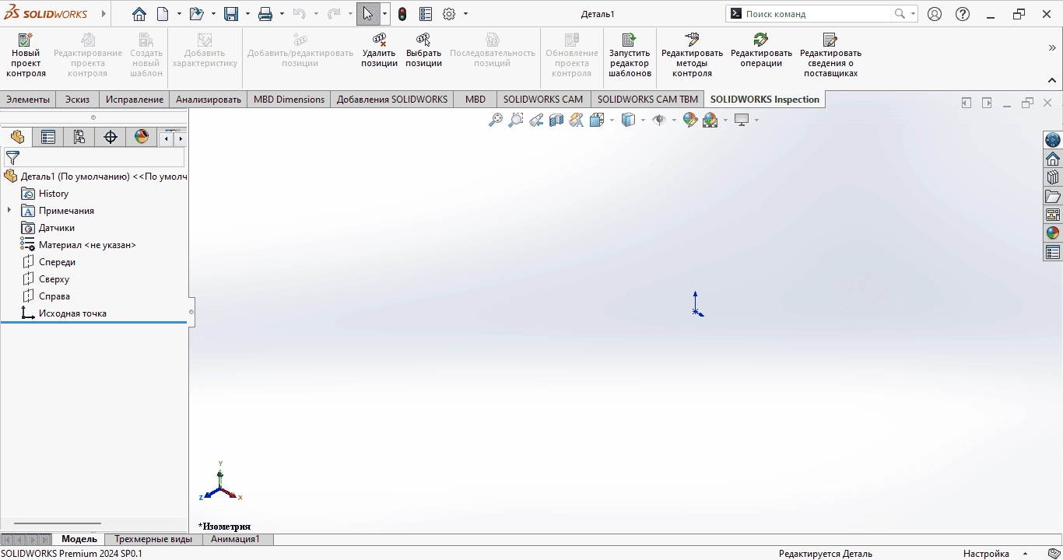Open the Трехмерные виды bottom tab
Screen dimensions: 1063x560
click(x=153, y=539)
